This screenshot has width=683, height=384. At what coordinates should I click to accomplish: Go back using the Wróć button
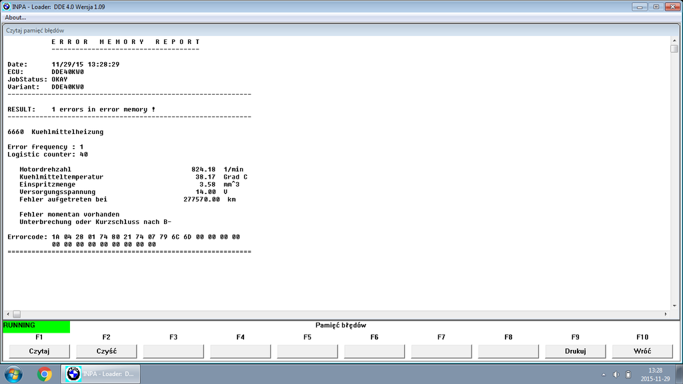click(642, 351)
